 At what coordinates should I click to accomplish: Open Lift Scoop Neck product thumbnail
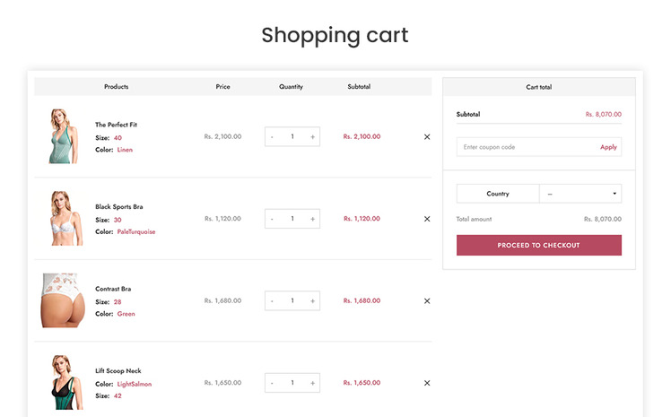tap(66, 382)
